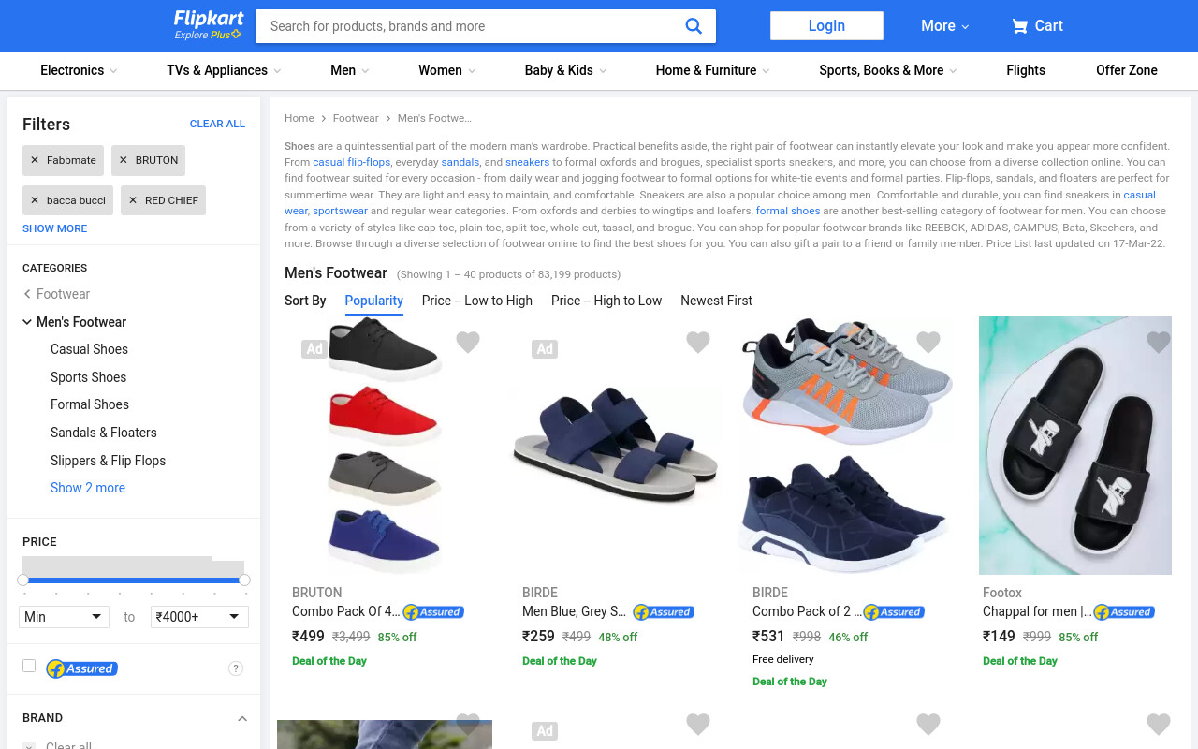1198x749 pixels.
Task: Click the Flipkart logo
Action: tap(209, 19)
